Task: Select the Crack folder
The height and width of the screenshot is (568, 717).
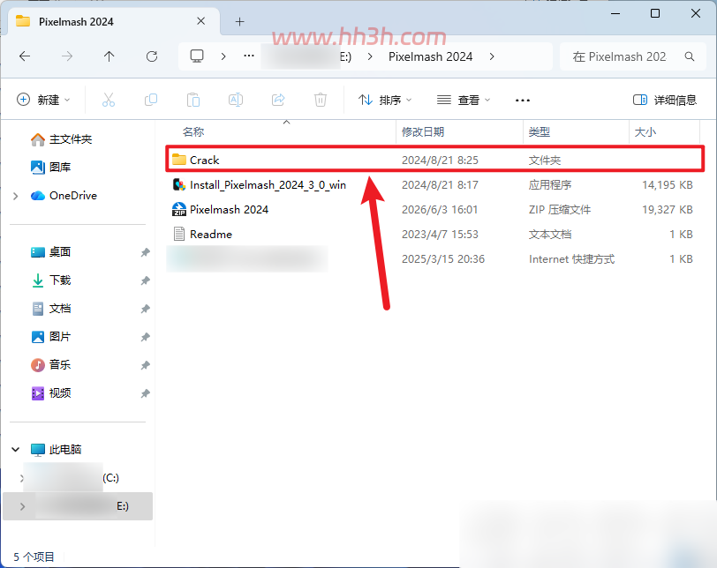Action: click(434, 160)
